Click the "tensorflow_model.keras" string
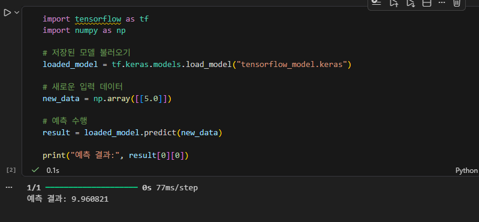Viewport: 479px width, 222px height. (x=292, y=65)
